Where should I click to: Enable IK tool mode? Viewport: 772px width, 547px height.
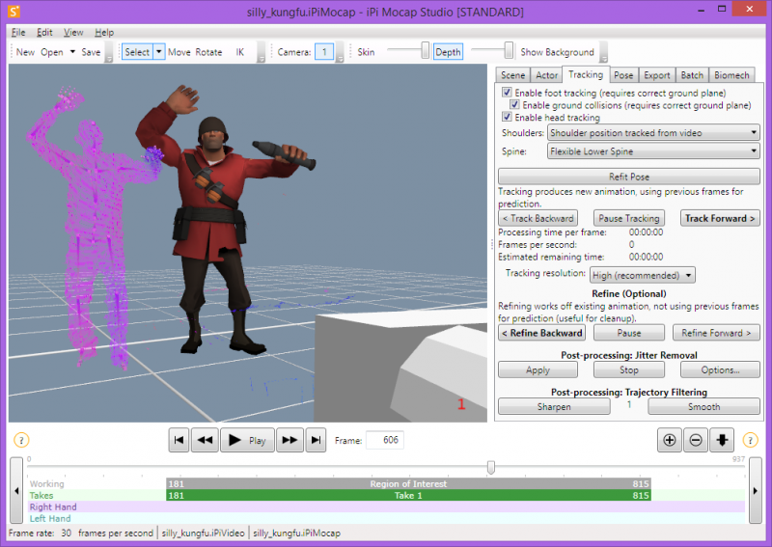(x=239, y=52)
